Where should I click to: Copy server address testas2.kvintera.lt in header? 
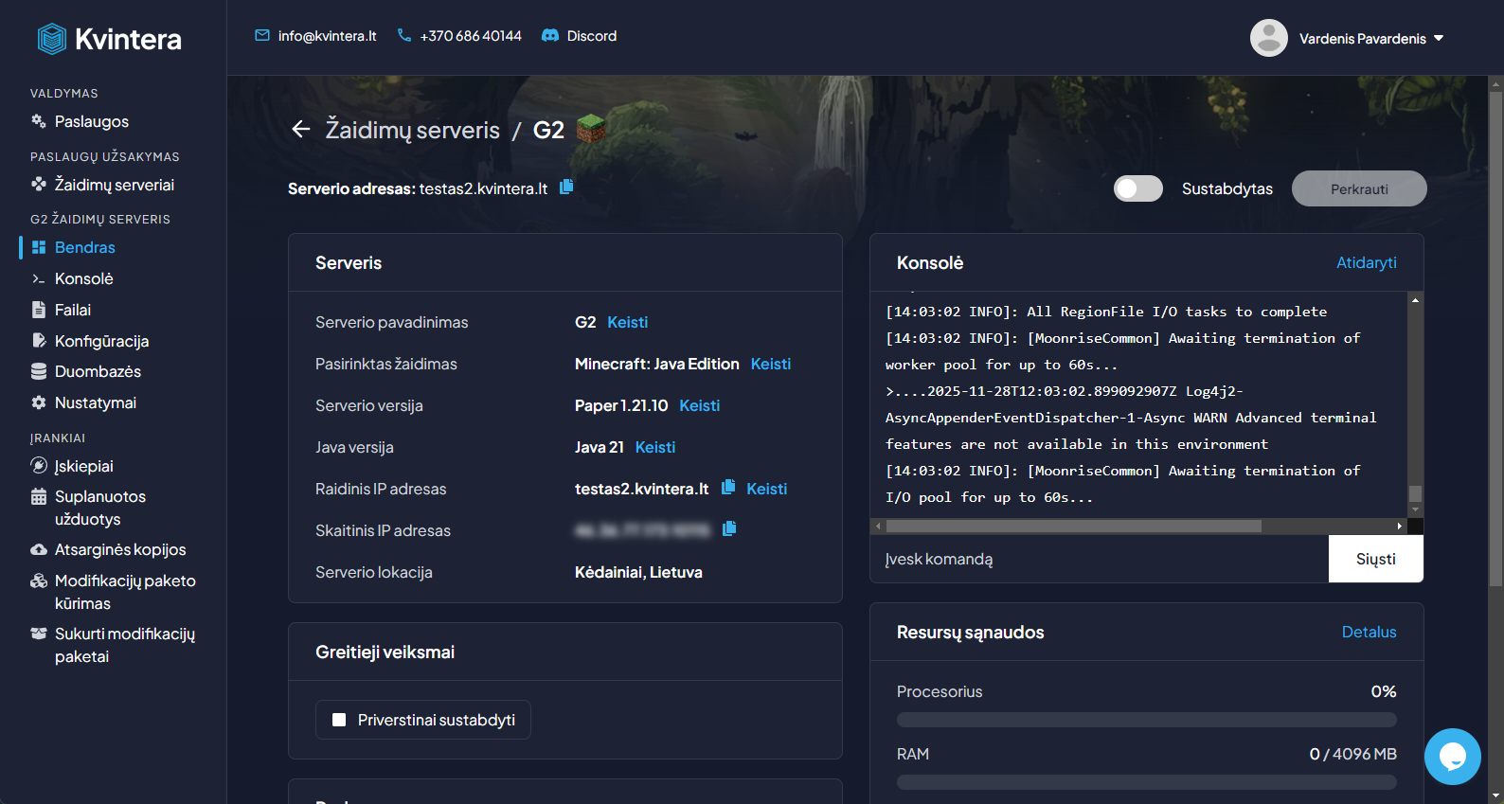click(x=566, y=188)
